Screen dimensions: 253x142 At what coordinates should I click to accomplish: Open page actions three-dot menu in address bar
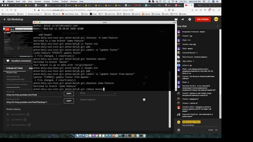pos(165,10)
